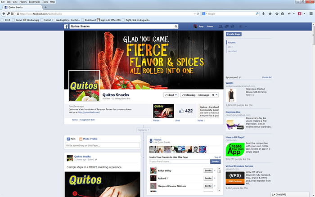The width and height of the screenshot is (315, 197).
Task: Open the Chat (Off) bar
Action: coord(290,194)
